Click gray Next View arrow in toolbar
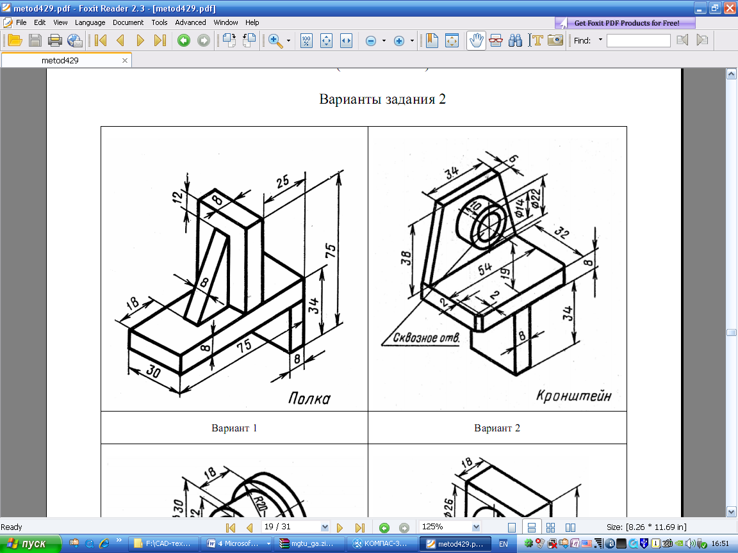Image resolution: width=738 pixels, height=553 pixels. [x=203, y=40]
